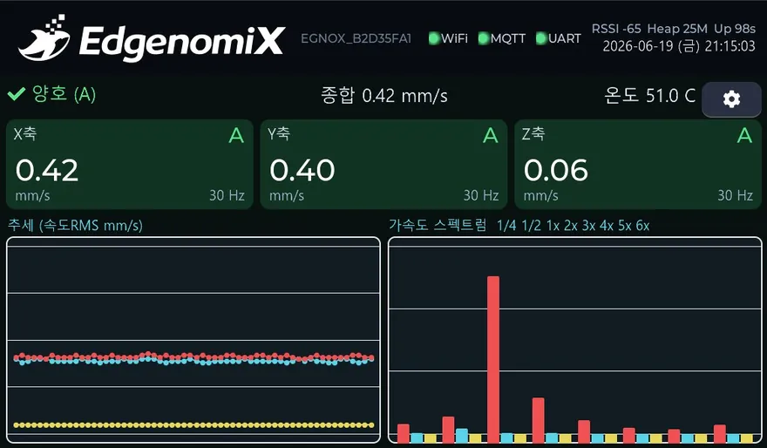Click the Up 98s uptime value

pyautogui.click(x=735, y=29)
